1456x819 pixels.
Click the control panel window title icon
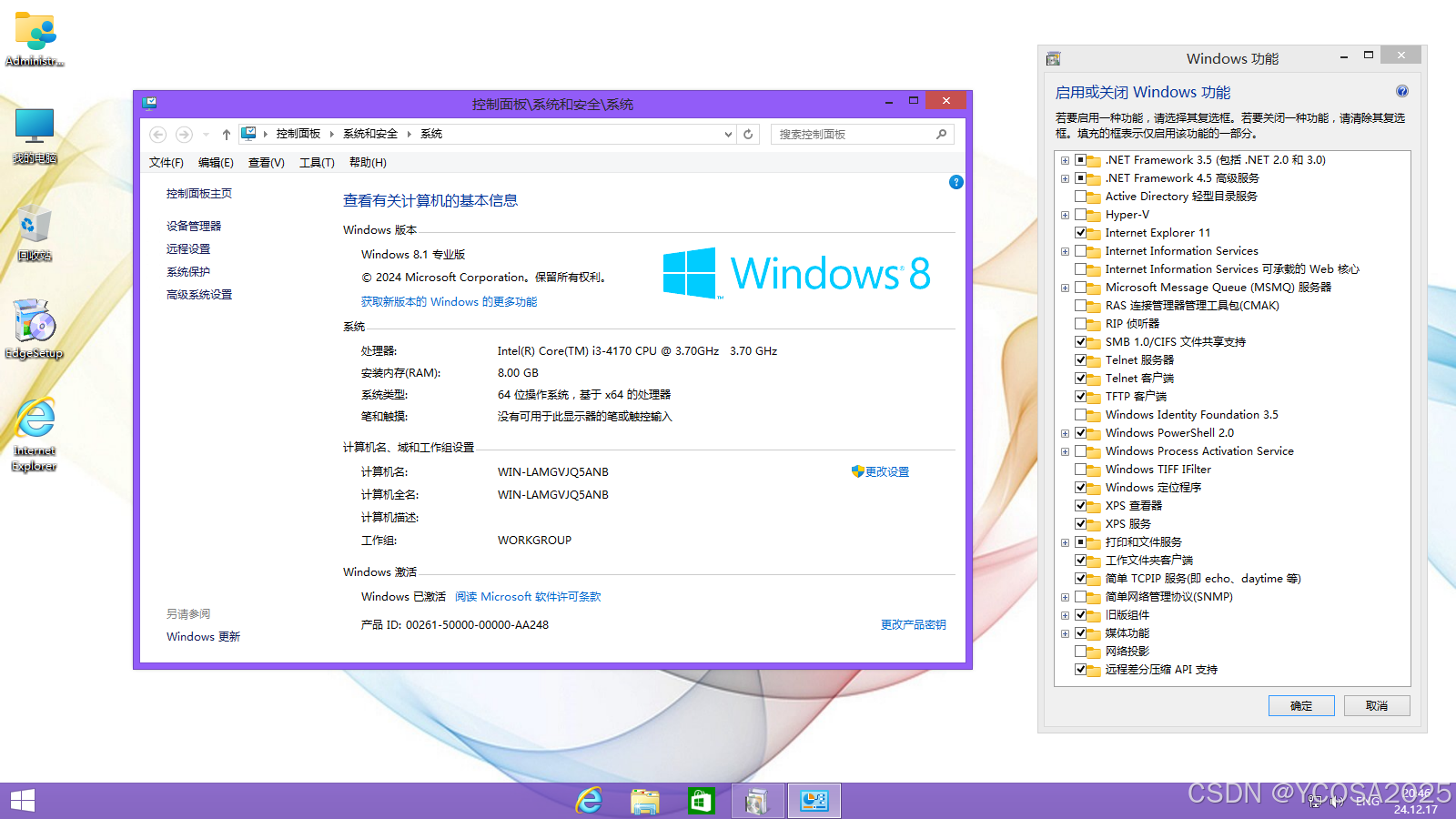[x=149, y=103]
